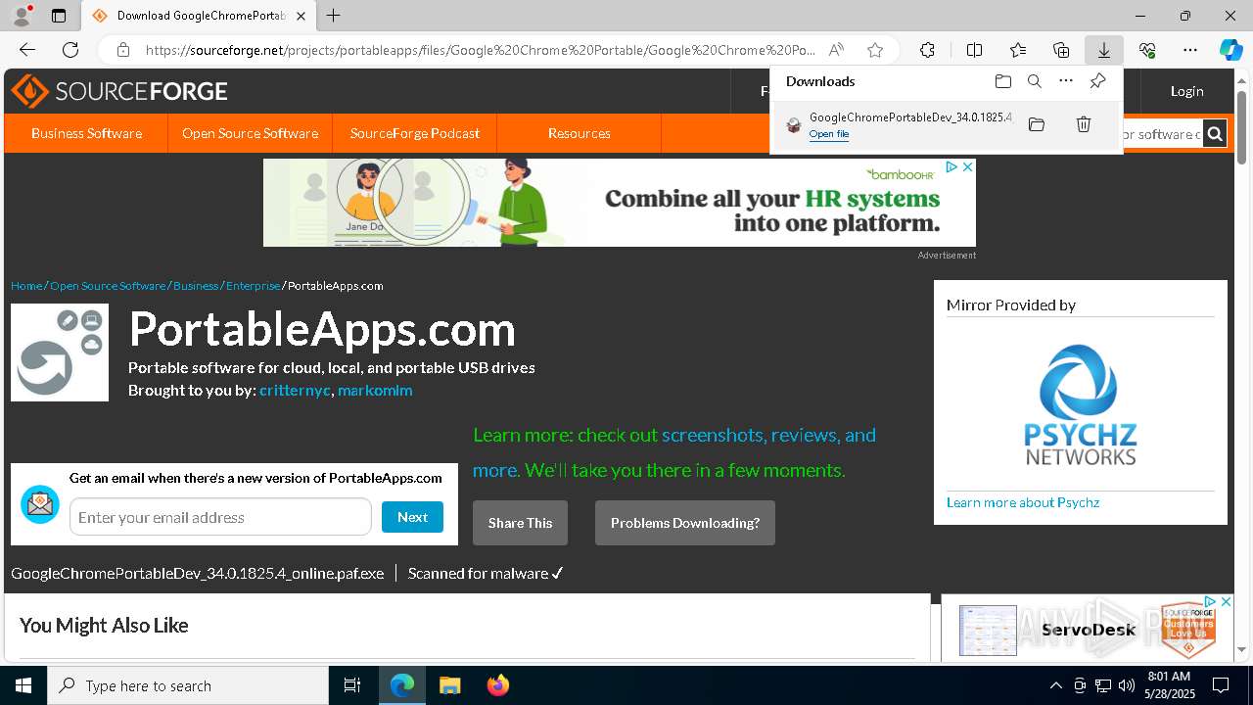Open Task View on taskbar
Screen dimensions: 1253x705
[x=352, y=685]
